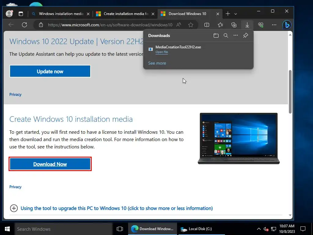This screenshot has height=235, width=313.
Task: Click the scrollbar up arrow
Action: [290, 35]
